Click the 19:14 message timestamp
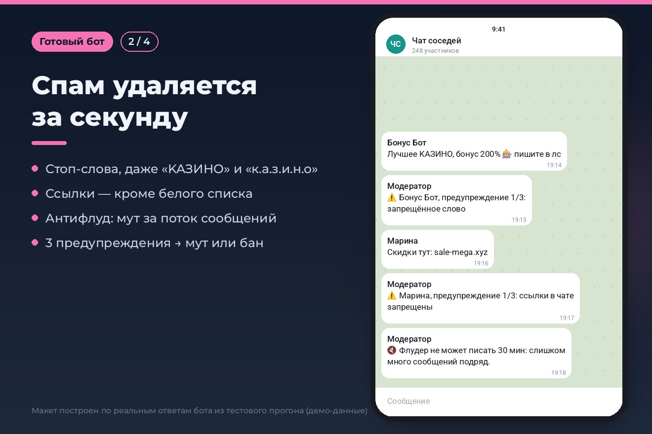Viewport: 652px width, 434px height. click(554, 165)
